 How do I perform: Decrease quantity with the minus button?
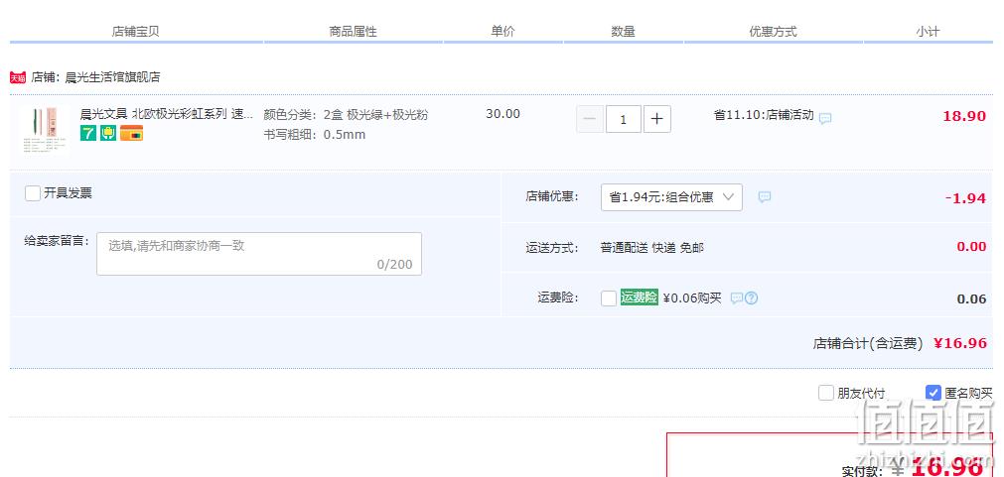point(590,119)
